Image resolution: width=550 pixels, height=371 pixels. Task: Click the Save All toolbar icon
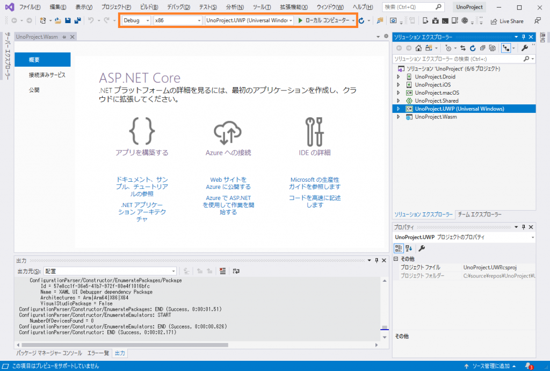78,20
